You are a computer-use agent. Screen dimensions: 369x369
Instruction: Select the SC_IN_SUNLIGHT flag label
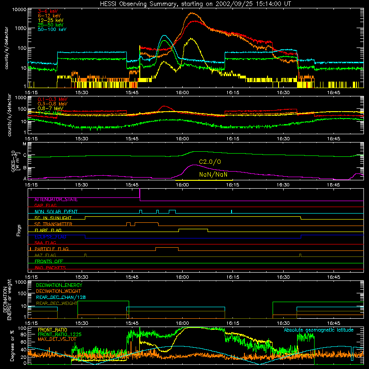[53, 218]
